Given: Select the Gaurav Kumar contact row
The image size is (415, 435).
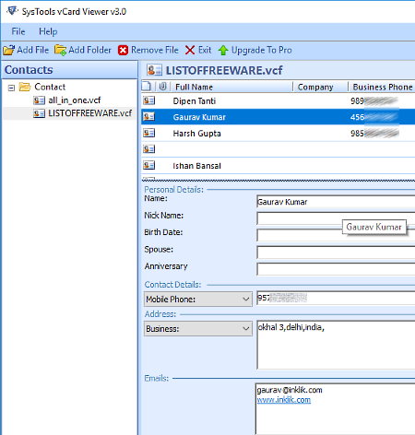Looking at the screenshot, I should (x=278, y=117).
